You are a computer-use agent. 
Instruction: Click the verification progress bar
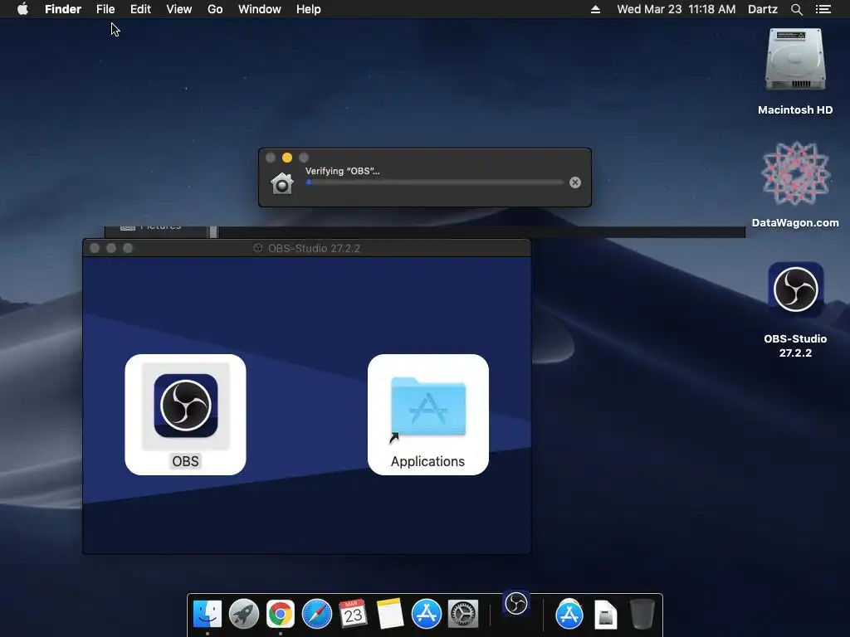[x=434, y=182]
